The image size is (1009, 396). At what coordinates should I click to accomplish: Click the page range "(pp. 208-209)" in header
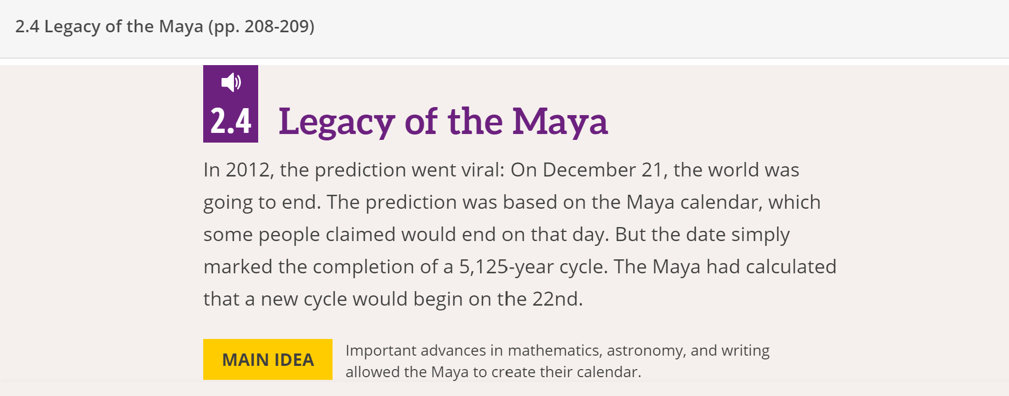coord(261,26)
